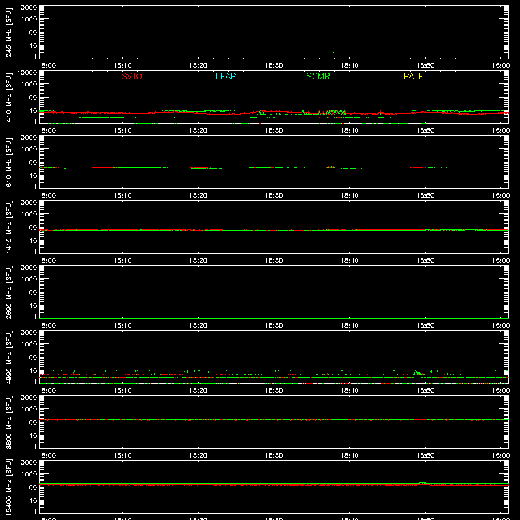The image size is (520, 520).
Task: Click the 15:10 tick label under 610 MHz plot
Action: tap(122, 196)
